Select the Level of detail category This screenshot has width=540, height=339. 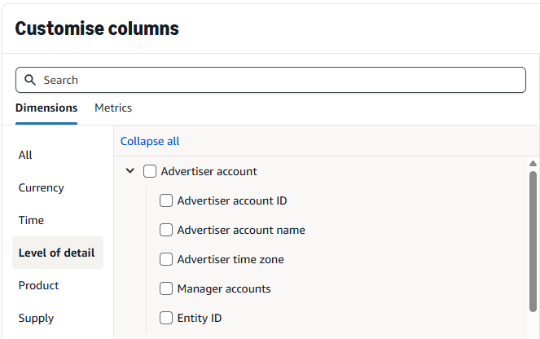pos(56,253)
